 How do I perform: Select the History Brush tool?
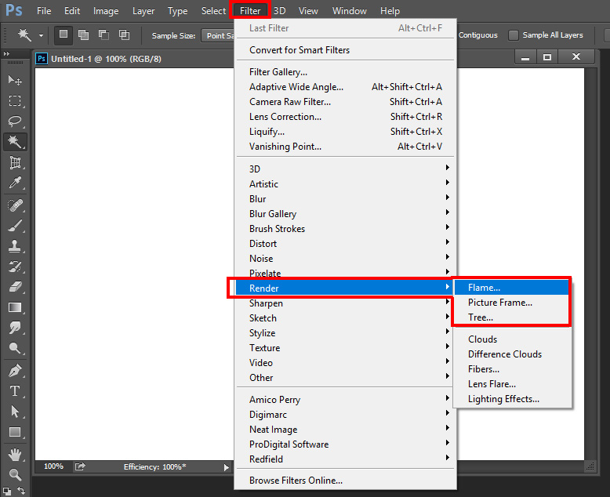(15, 267)
